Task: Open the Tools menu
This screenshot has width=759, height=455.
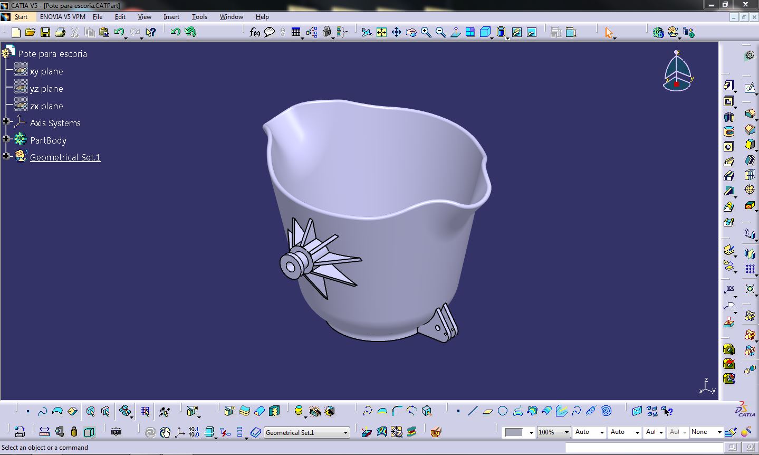Action: (x=199, y=17)
